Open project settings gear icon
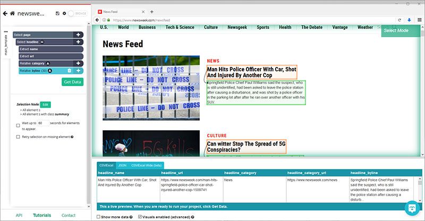Screen dimensions: 425x221 (x=64, y=13)
